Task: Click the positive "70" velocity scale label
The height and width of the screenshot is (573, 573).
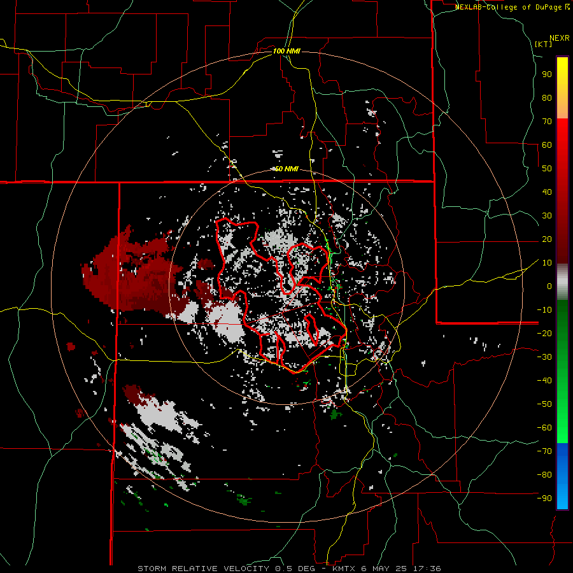Action: coord(547,122)
